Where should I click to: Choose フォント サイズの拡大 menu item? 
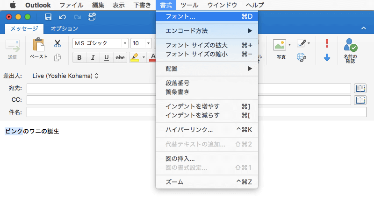pyautogui.click(x=207, y=45)
